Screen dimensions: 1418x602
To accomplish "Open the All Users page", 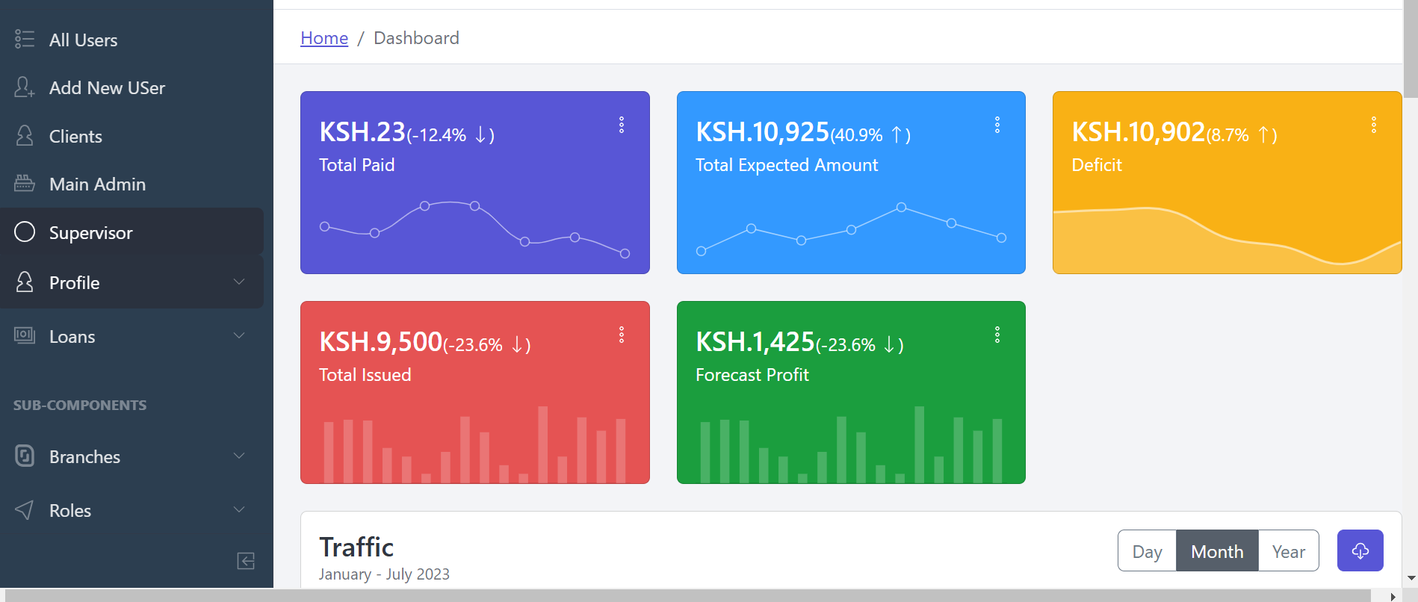I will [83, 40].
